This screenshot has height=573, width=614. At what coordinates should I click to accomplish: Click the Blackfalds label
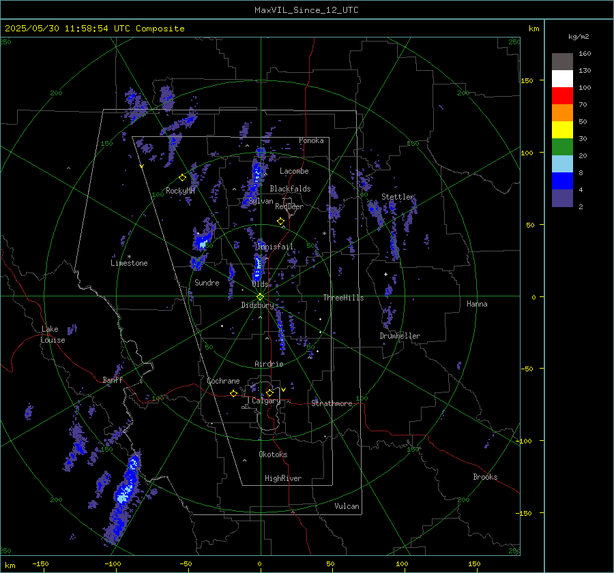coord(290,189)
